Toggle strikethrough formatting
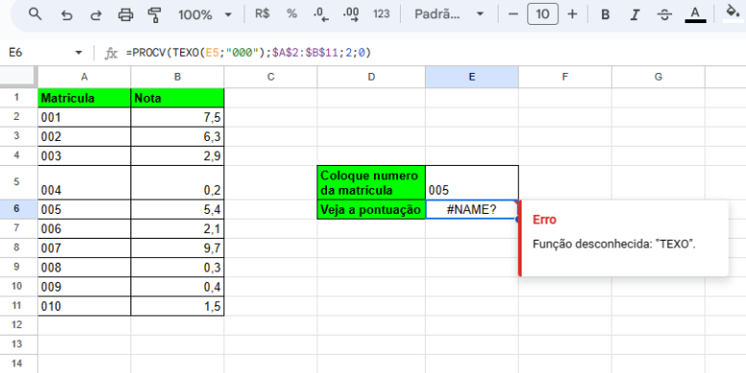Viewport: 746px width, 373px height. tap(664, 14)
